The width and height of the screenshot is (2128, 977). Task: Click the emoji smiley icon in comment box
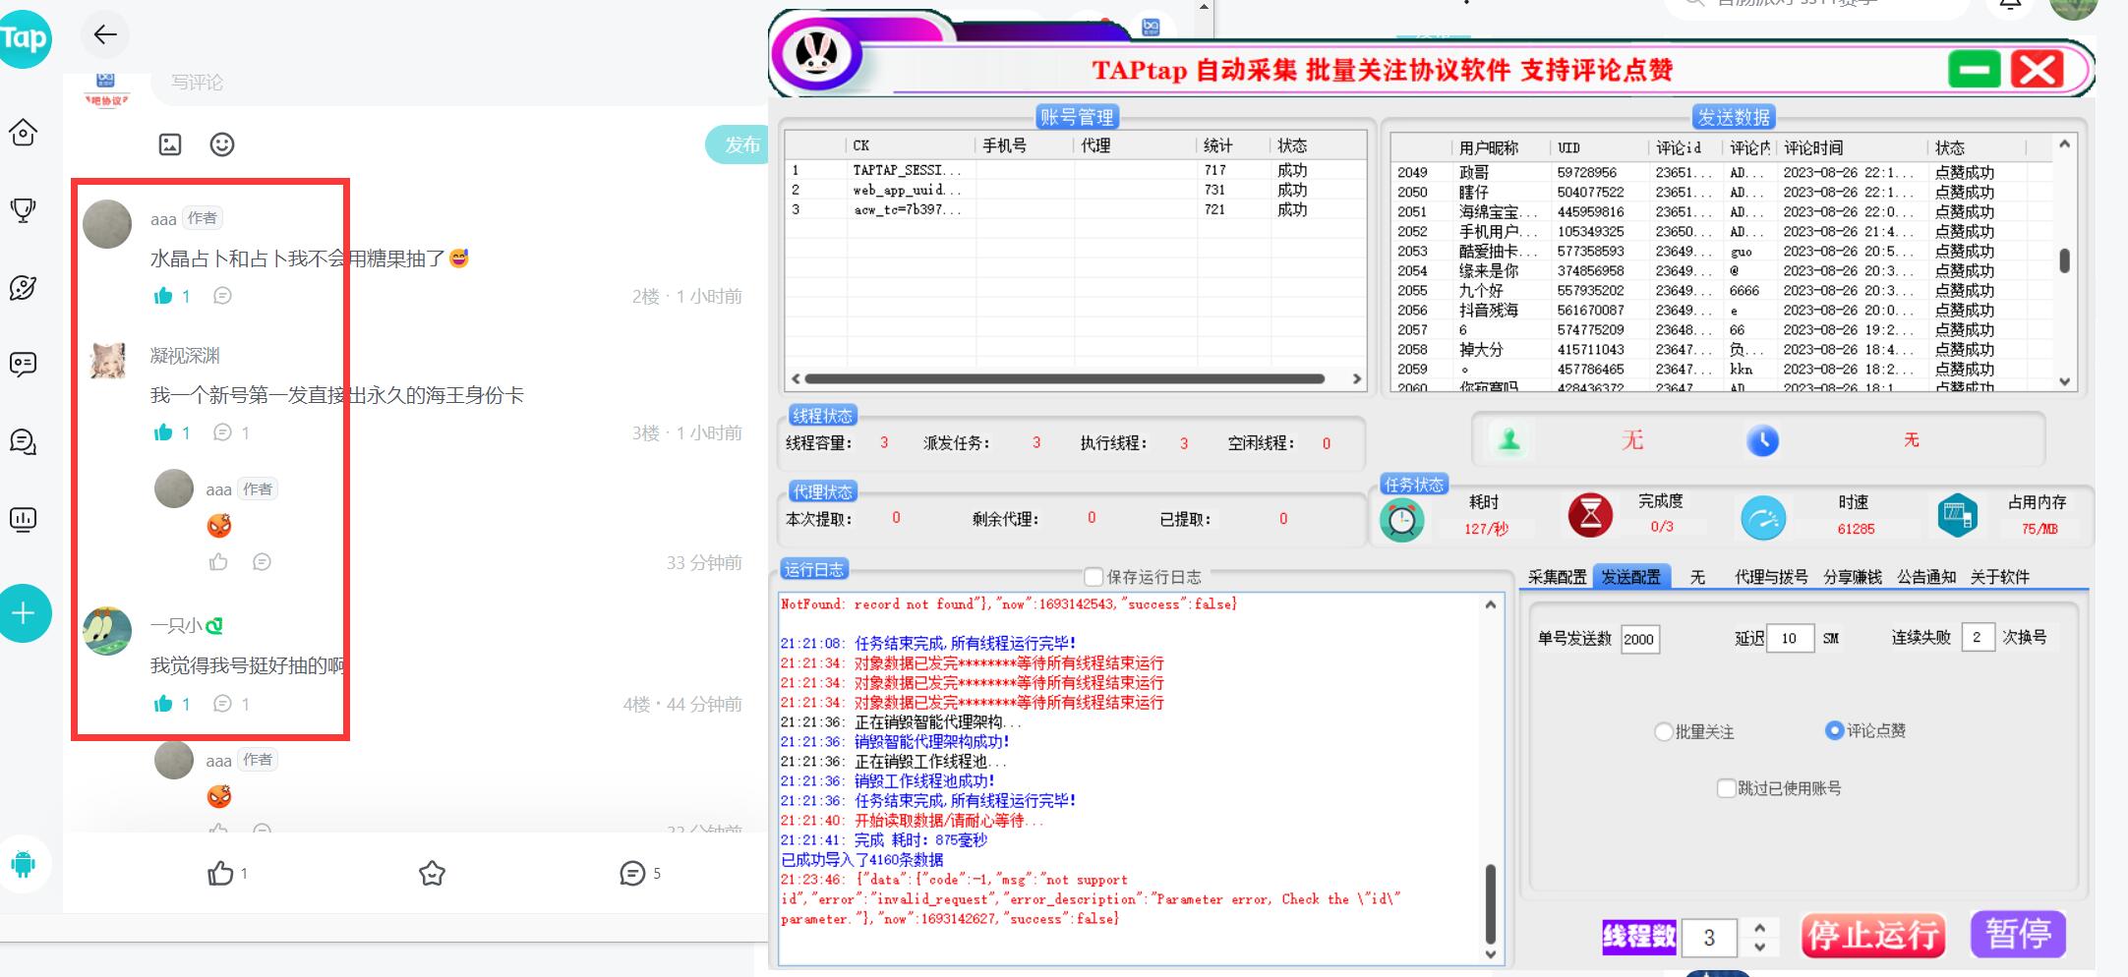[222, 144]
